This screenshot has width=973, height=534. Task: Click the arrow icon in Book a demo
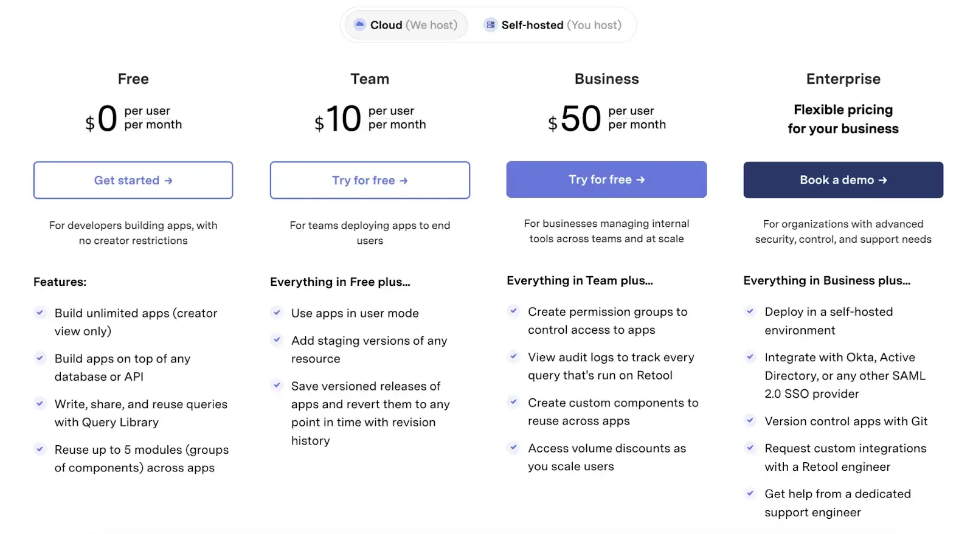click(x=883, y=180)
